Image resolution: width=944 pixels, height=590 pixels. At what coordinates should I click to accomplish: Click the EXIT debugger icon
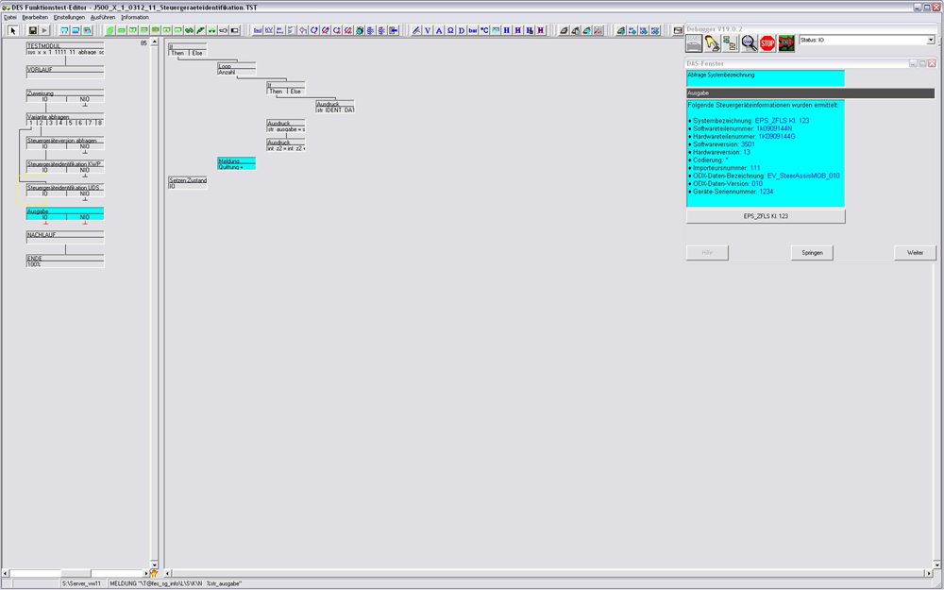pos(786,43)
